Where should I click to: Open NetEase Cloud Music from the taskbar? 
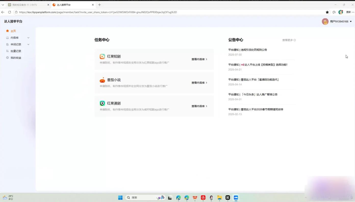coord(203,198)
